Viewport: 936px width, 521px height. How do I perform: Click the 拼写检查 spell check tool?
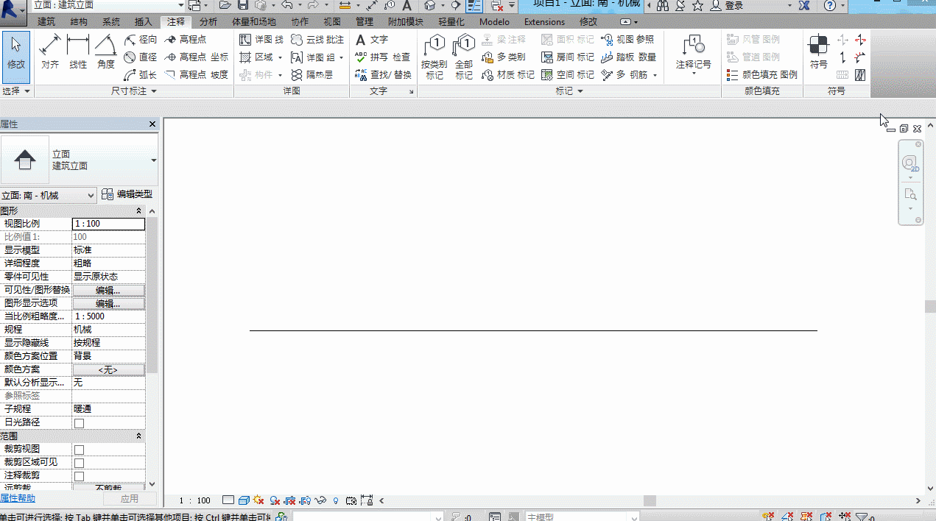[383, 57]
